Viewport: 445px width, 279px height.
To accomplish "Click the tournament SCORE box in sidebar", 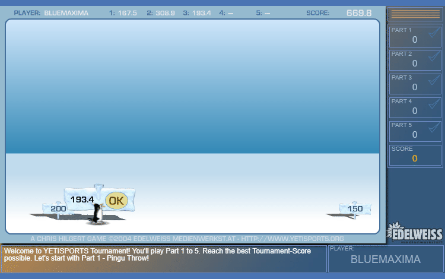I will [415, 156].
